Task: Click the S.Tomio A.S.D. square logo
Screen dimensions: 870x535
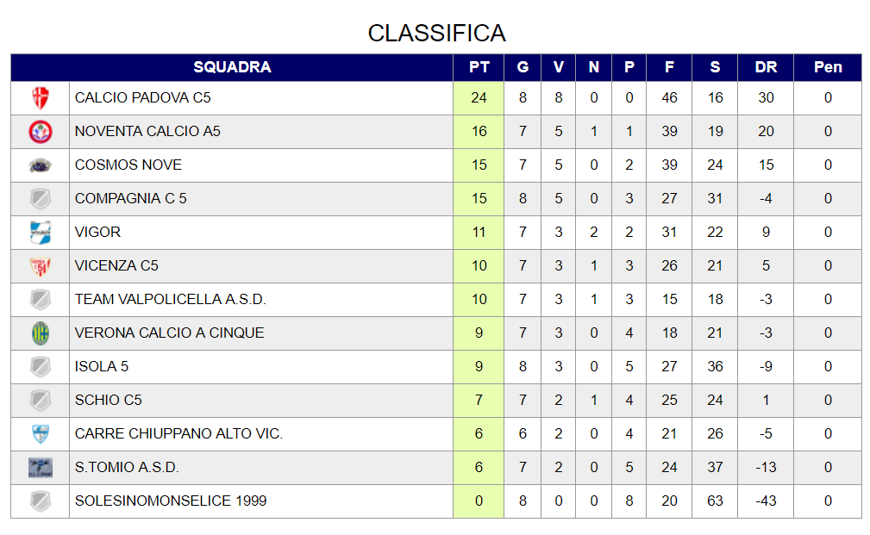Action: [41, 467]
